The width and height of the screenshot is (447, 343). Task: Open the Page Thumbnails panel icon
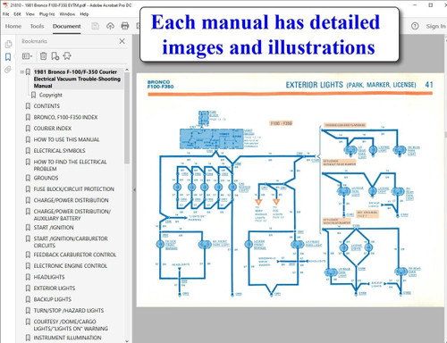pos(8,44)
